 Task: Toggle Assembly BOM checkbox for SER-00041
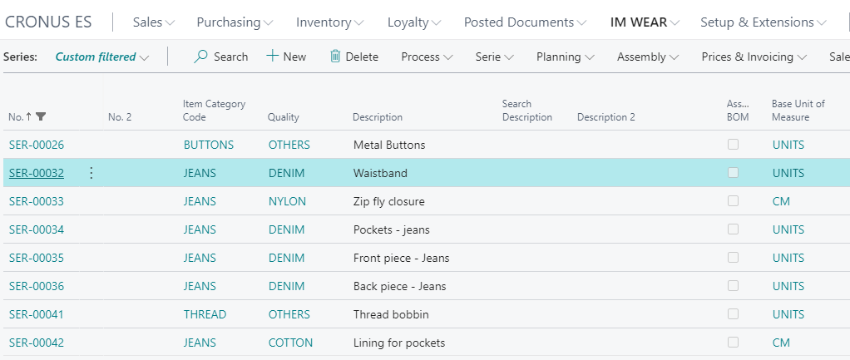[733, 314]
